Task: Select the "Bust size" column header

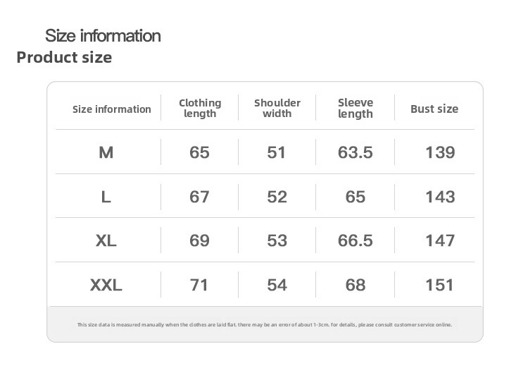Action: click(x=434, y=109)
